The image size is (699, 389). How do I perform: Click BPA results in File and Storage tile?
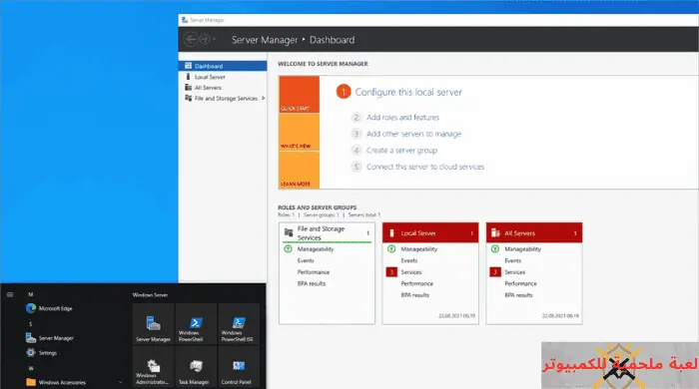312,284
